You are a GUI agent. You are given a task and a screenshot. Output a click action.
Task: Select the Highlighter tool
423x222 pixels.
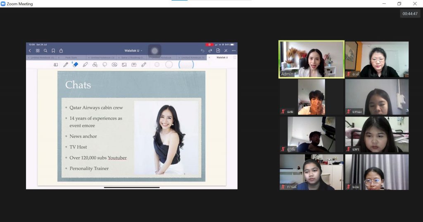(x=85, y=65)
